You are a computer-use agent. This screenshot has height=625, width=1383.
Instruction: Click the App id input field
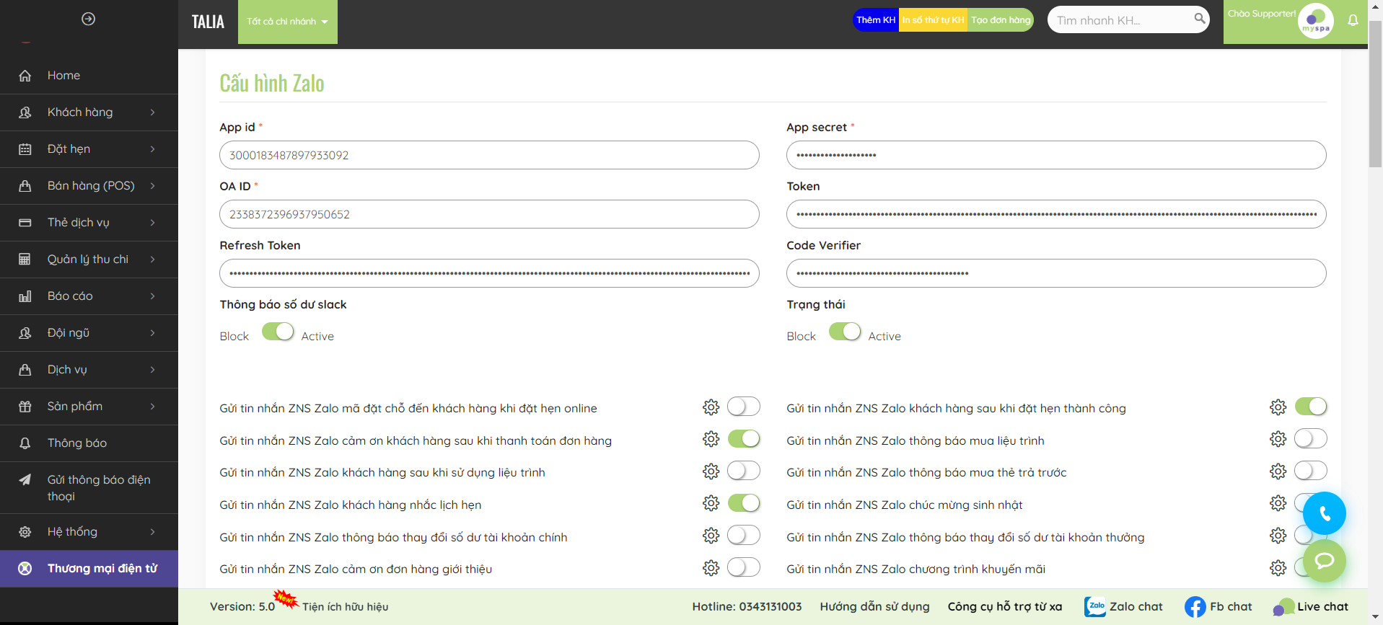tap(489, 155)
